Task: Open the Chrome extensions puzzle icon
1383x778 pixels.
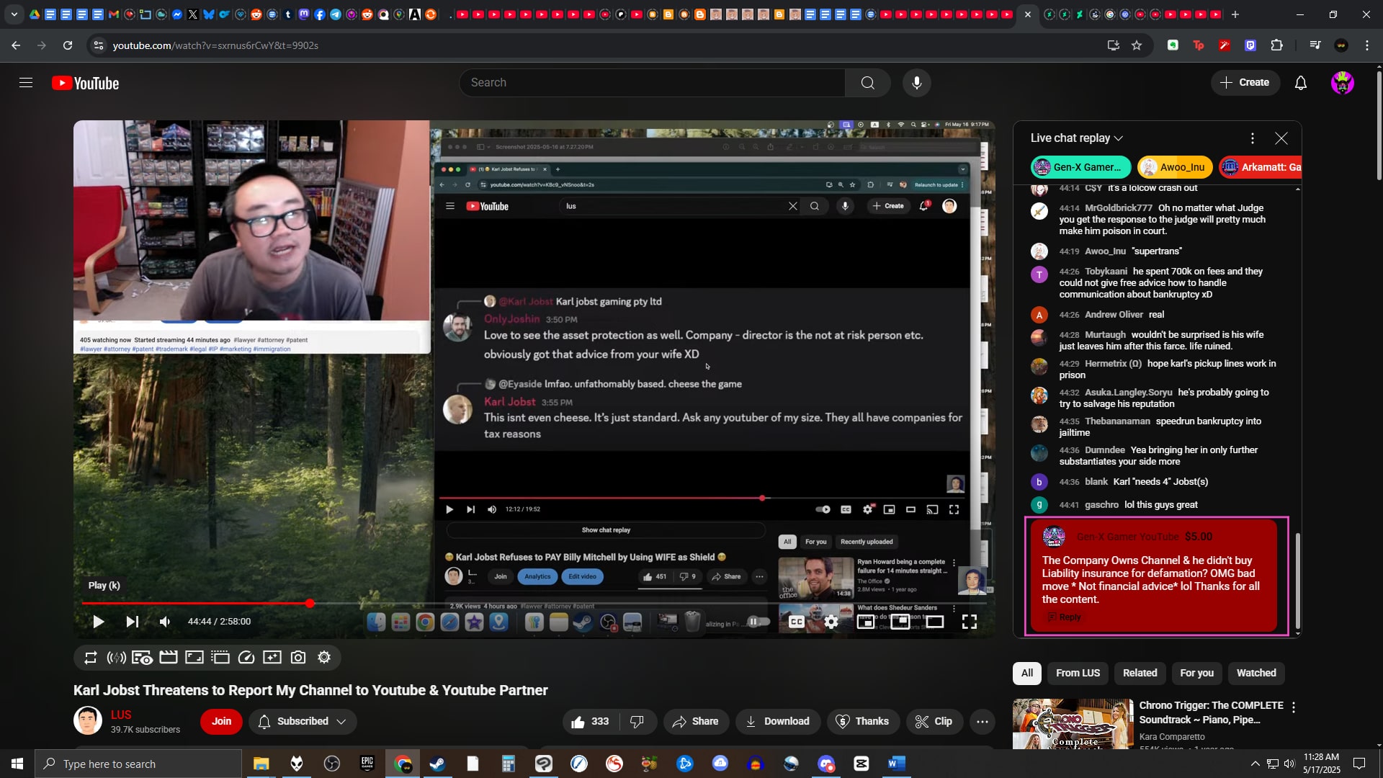Action: [1276, 45]
